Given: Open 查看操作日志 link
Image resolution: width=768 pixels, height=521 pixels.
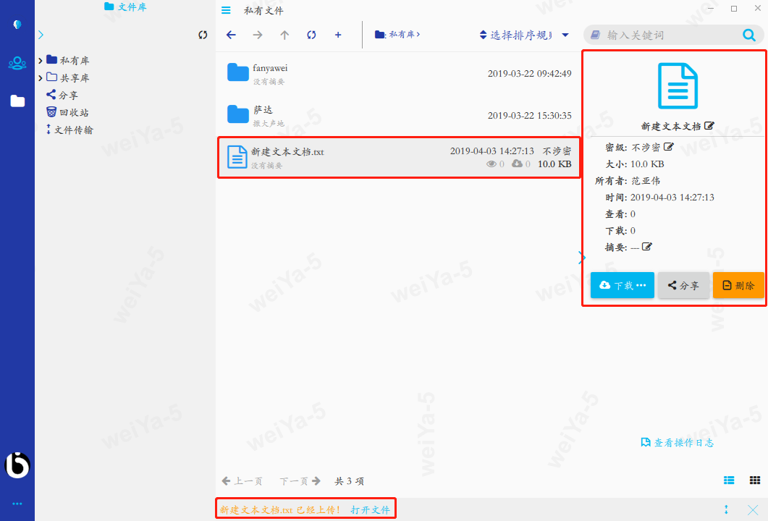Looking at the screenshot, I should point(678,443).
